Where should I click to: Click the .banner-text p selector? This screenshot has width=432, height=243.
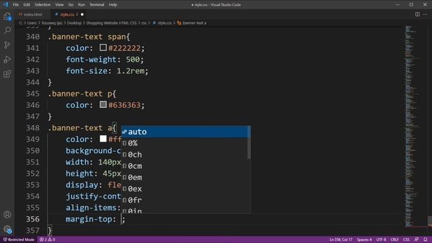pyautogui.click(x=80, y=94)
